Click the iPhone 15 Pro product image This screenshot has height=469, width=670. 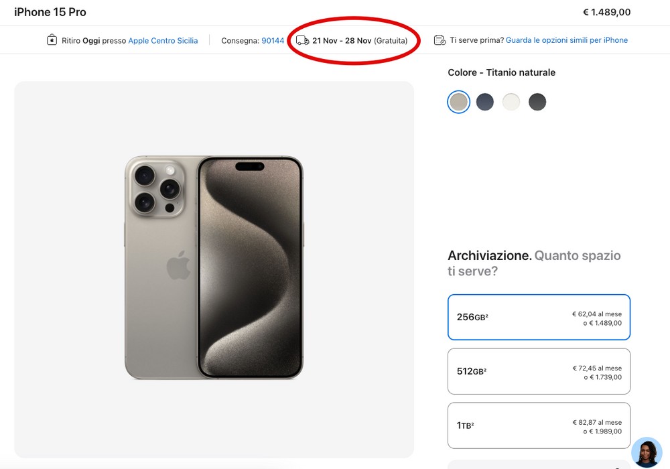[214, 268]
